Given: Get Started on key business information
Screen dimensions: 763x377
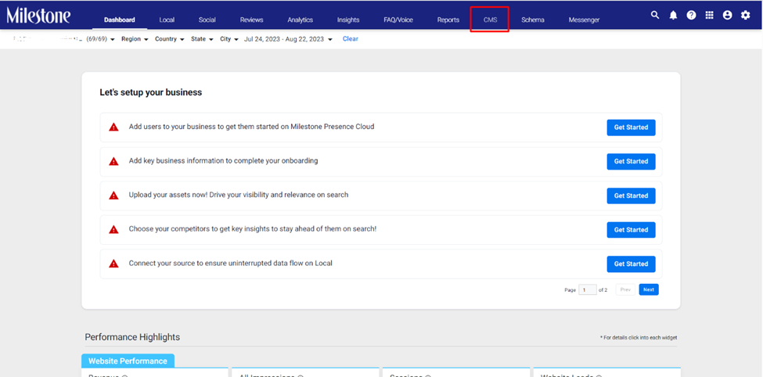Looking at the screenshot, I should (x=631, y=161).
